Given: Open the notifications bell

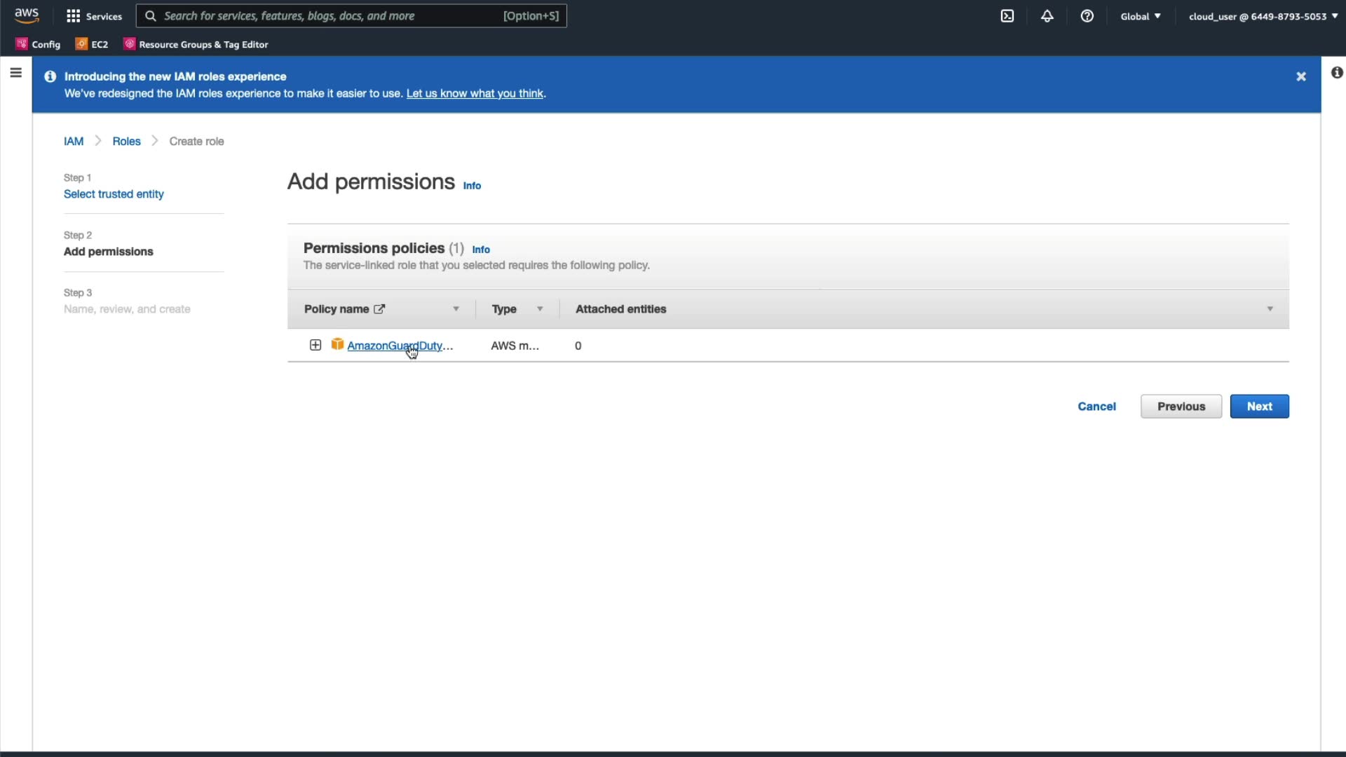Looking at the screenshot, I should pos(1047,16).
